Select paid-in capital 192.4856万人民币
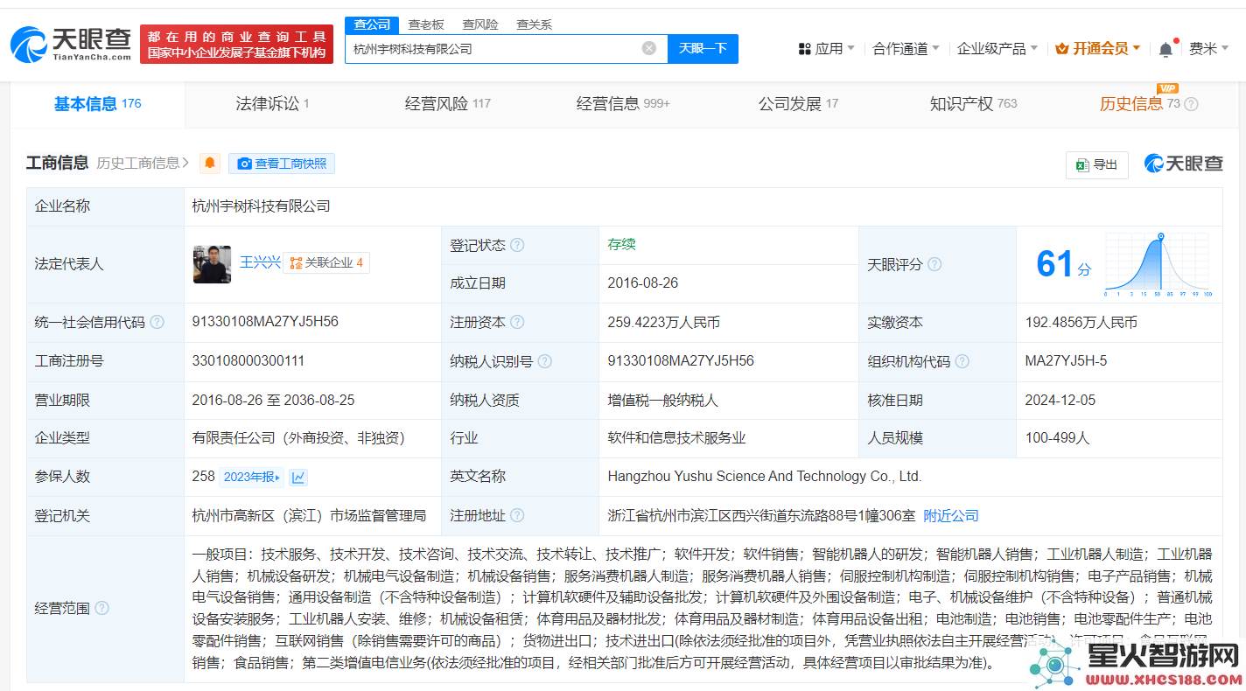This screenshot has width=1246, height=691. (x=1081, y=323)
